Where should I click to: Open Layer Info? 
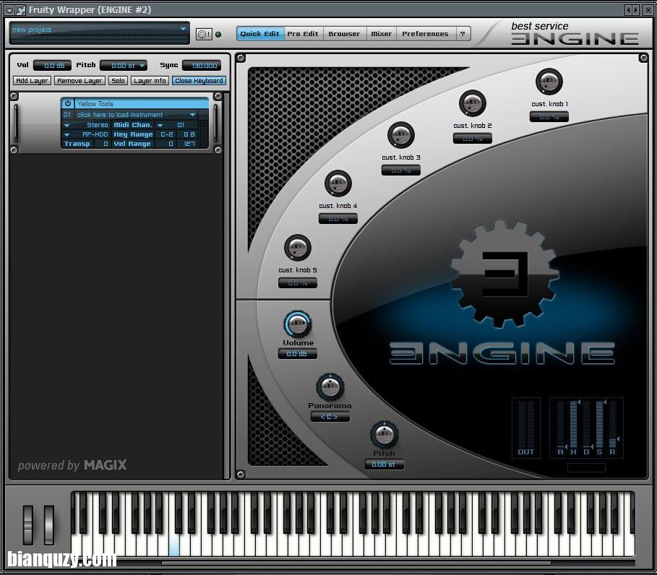(x=150, y=81)
